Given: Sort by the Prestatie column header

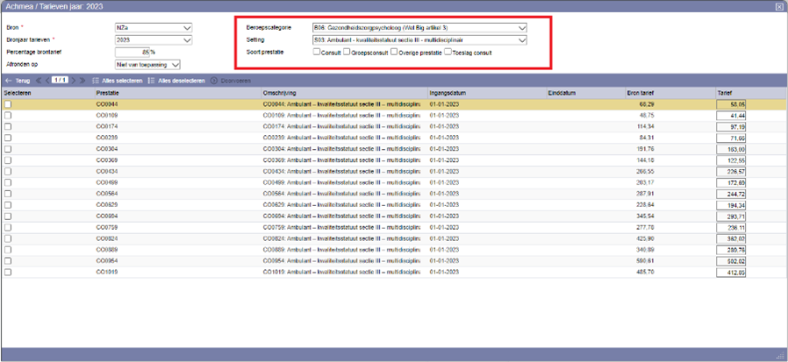Looking at the screenshot, I should tap(109, 92).
